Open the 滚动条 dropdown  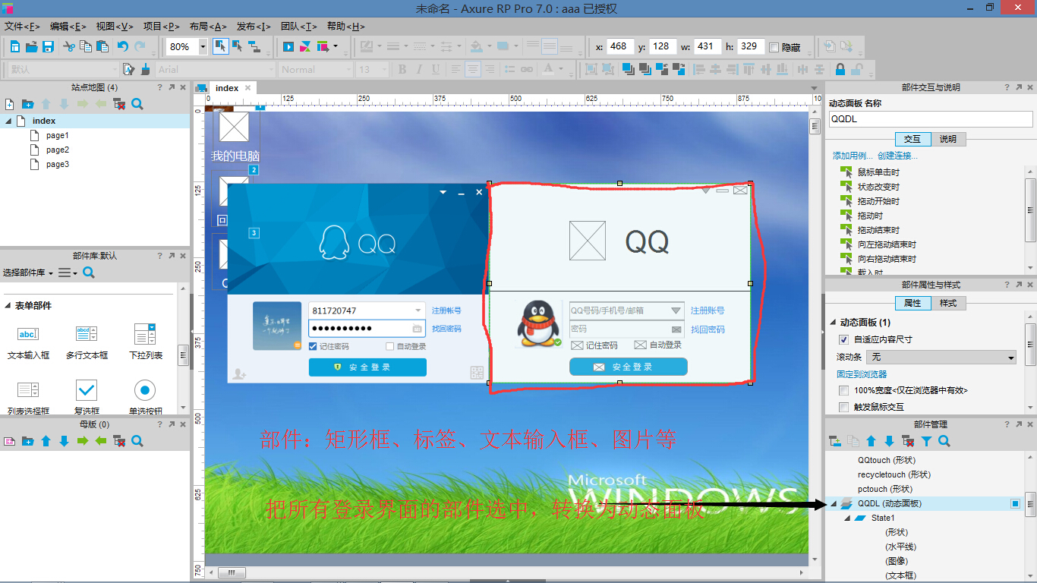(942, 357)
